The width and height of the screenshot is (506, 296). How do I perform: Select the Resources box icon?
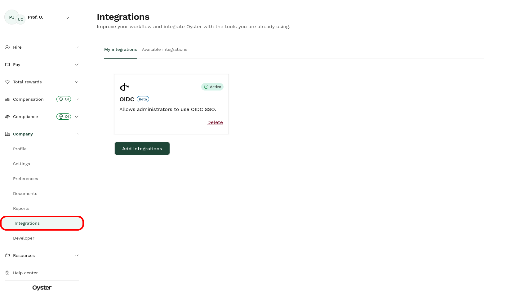coord(7,255)
